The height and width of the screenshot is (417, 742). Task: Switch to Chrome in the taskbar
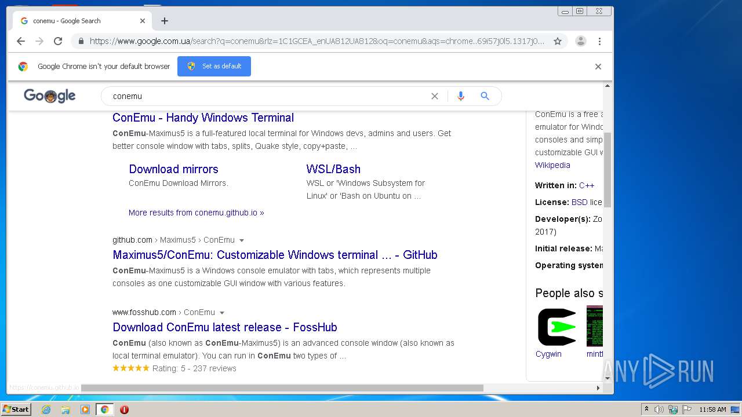104,409
